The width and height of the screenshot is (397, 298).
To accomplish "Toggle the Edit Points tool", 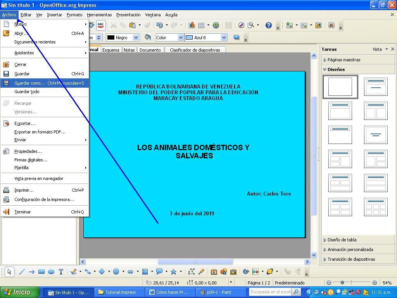I will (x=192, y=272).
